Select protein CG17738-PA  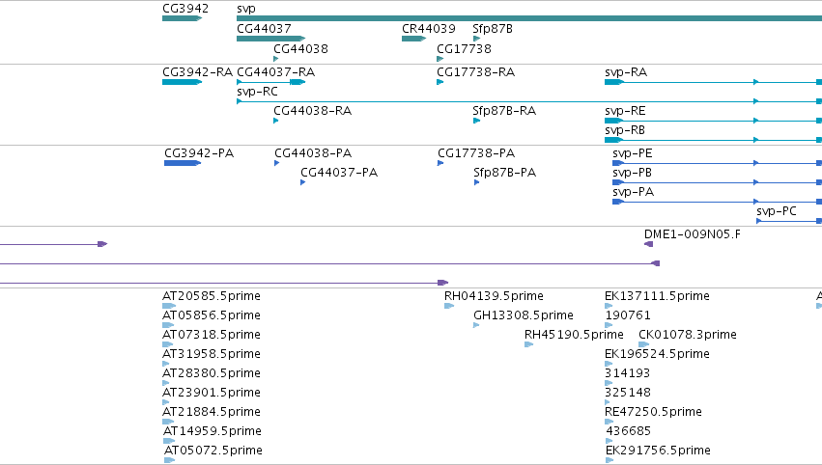pos(440,163)
